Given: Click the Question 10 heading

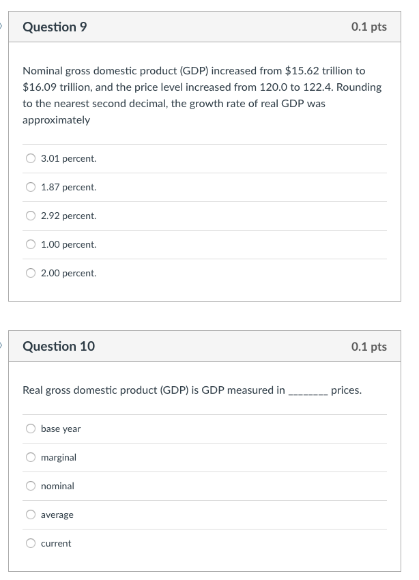Looking at the screenshot, I should [59, 346].
